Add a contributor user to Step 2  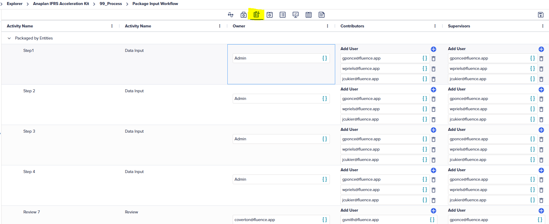click(x=434, y=90)
